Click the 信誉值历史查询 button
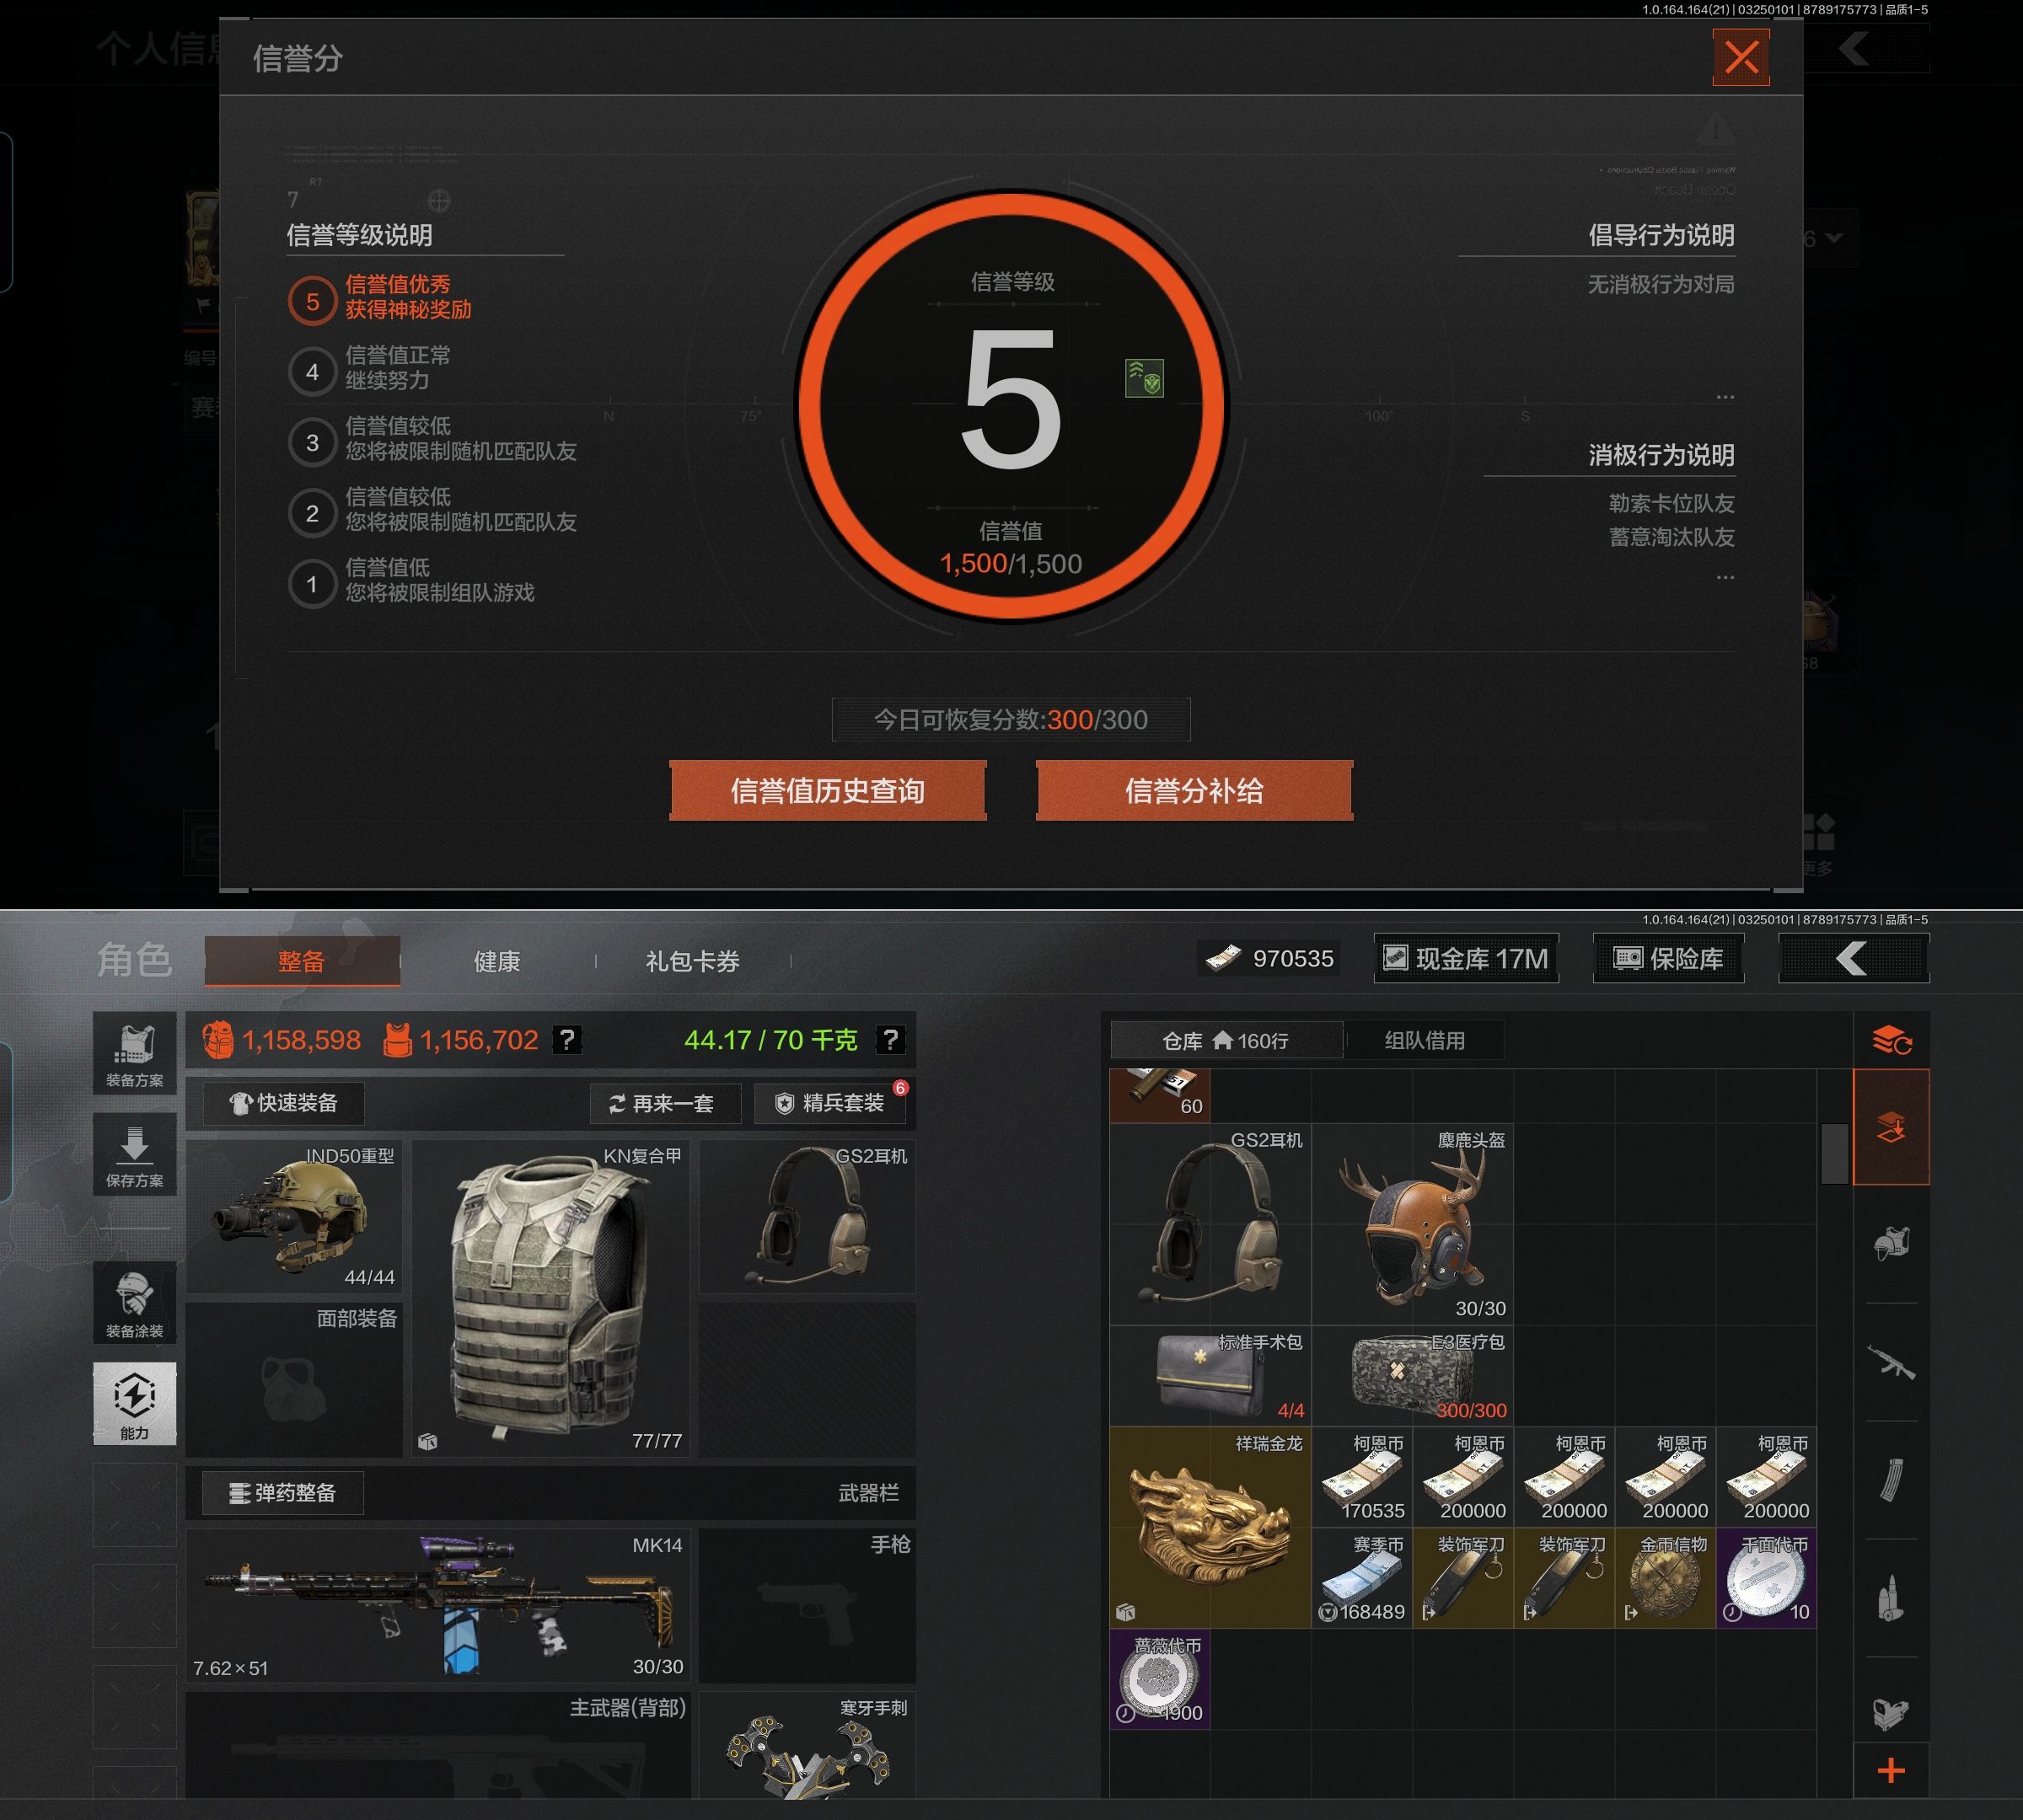The image size is (2023, 1820). [828, 791]
